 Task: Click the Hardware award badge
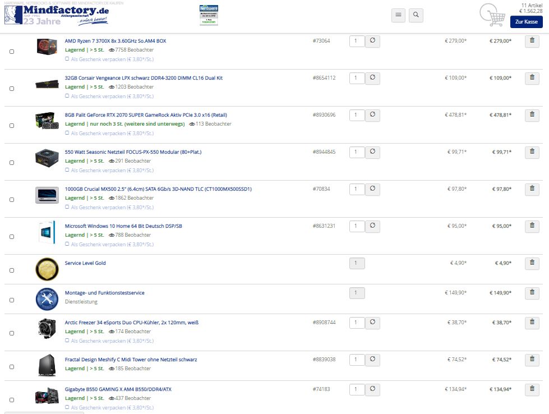point(209,15)
